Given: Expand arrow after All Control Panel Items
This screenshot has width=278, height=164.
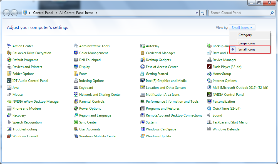Looking at the screenshot, I should pos(96,13).
